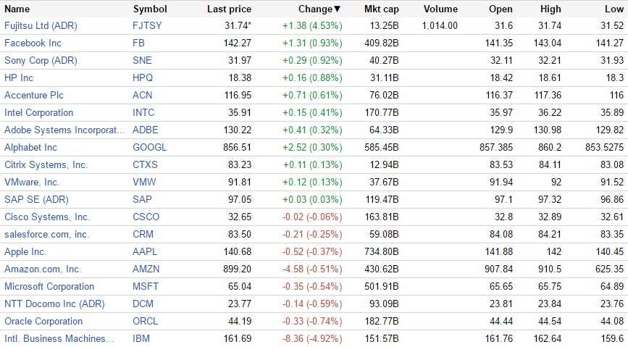Open the Oracle Corporation link
The width and height of the screenshot is (628, 347).
(43, 321)
